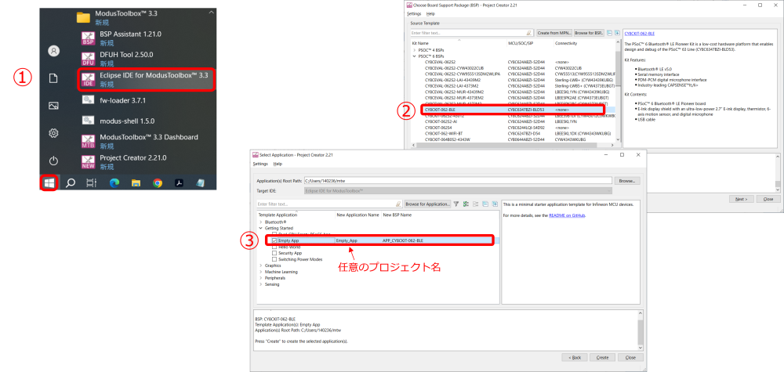Open fw-loader 3.7.1 entry
Screen dimensions: 784x372
click(x=145, y=100)
